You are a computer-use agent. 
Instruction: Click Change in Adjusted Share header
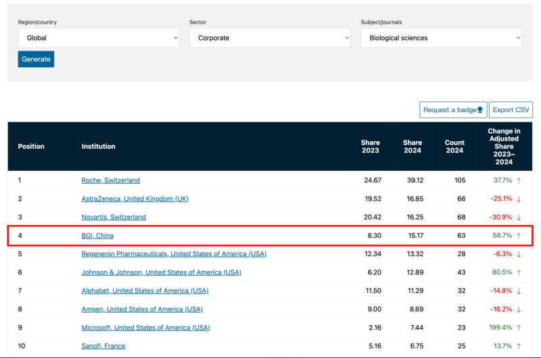(x=504, y=147)
